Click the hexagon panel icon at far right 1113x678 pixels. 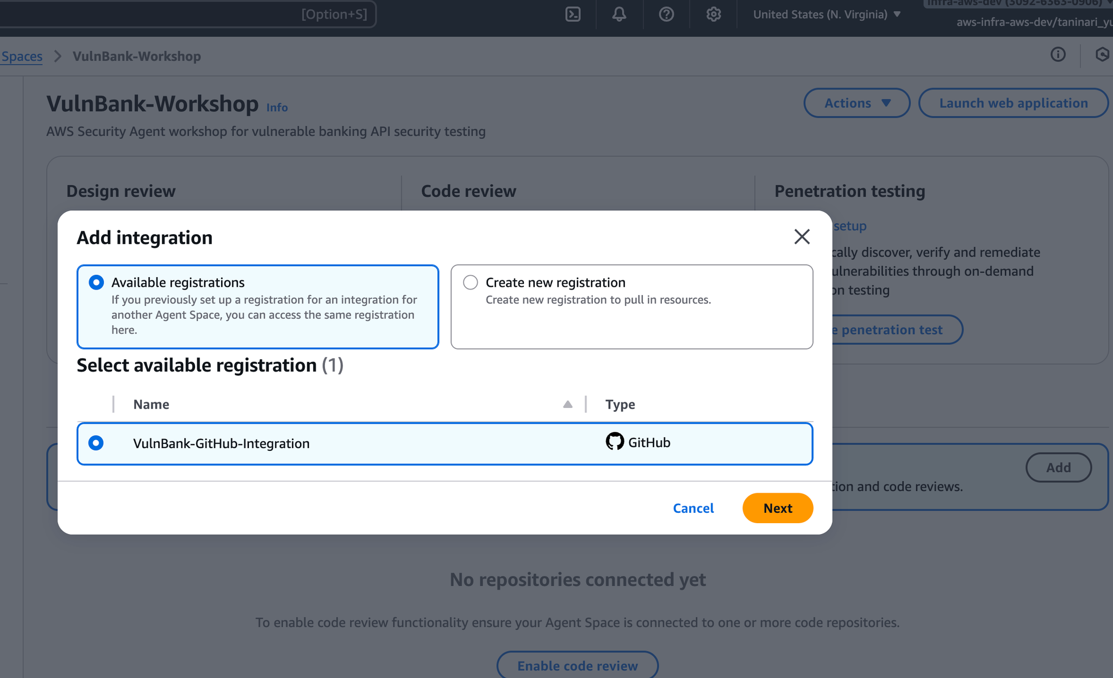pyautogui.click(x=1103, y=55)
